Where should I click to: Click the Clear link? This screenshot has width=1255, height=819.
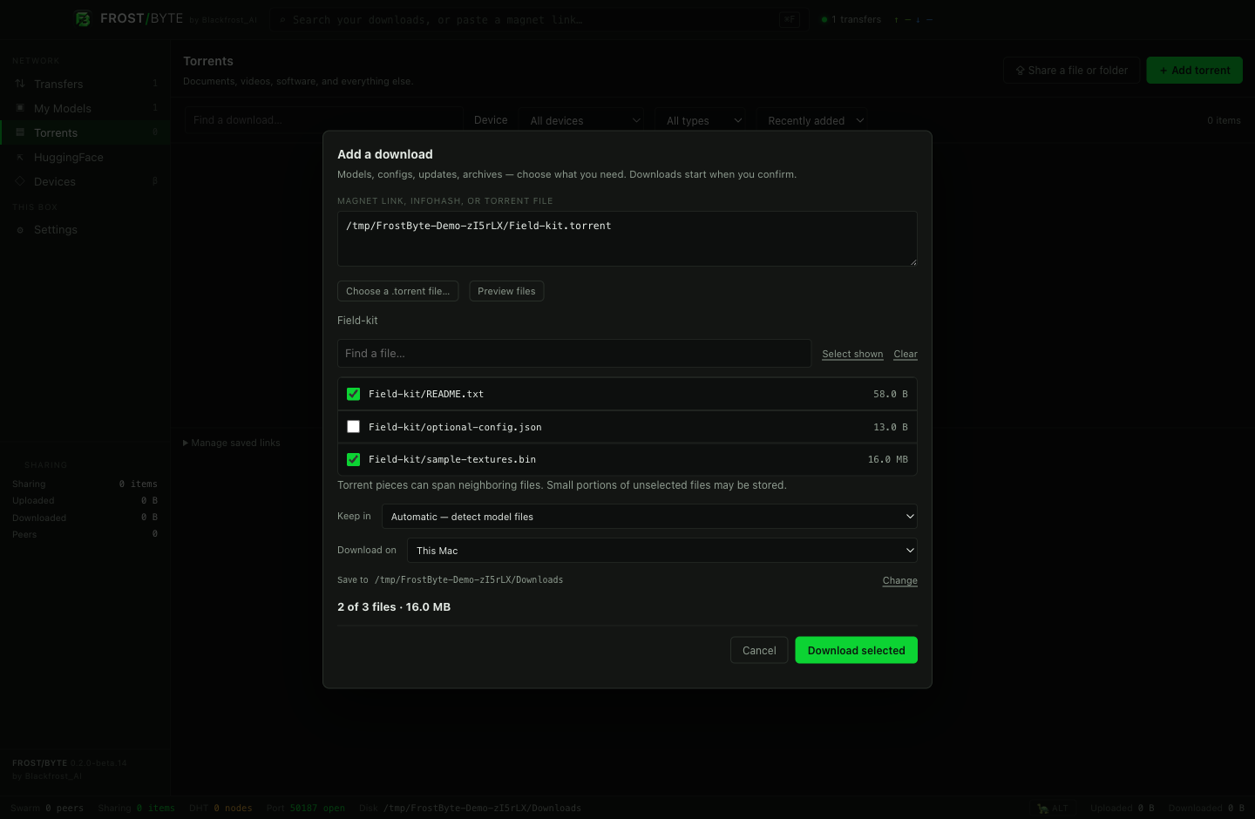click(x=906, y=355)
